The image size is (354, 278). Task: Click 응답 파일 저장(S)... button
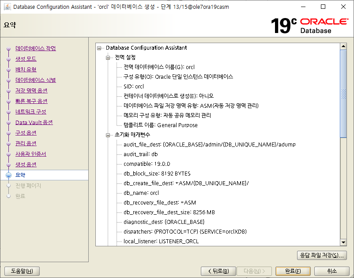pyautogui.click(x=322, y=255)
